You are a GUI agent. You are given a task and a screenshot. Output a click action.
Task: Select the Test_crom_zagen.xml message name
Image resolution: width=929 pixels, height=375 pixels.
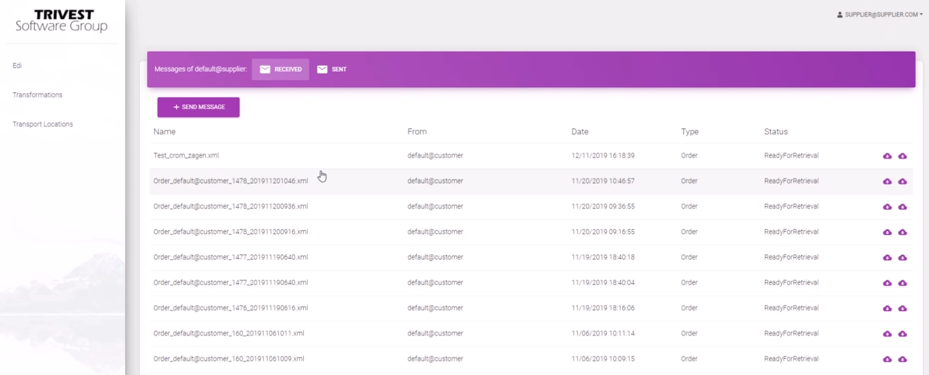186,155
